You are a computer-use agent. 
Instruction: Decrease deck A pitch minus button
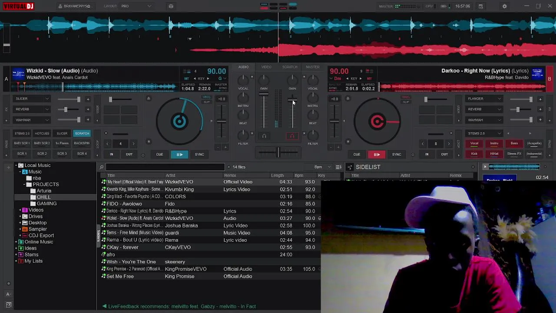tap(218, 147)
